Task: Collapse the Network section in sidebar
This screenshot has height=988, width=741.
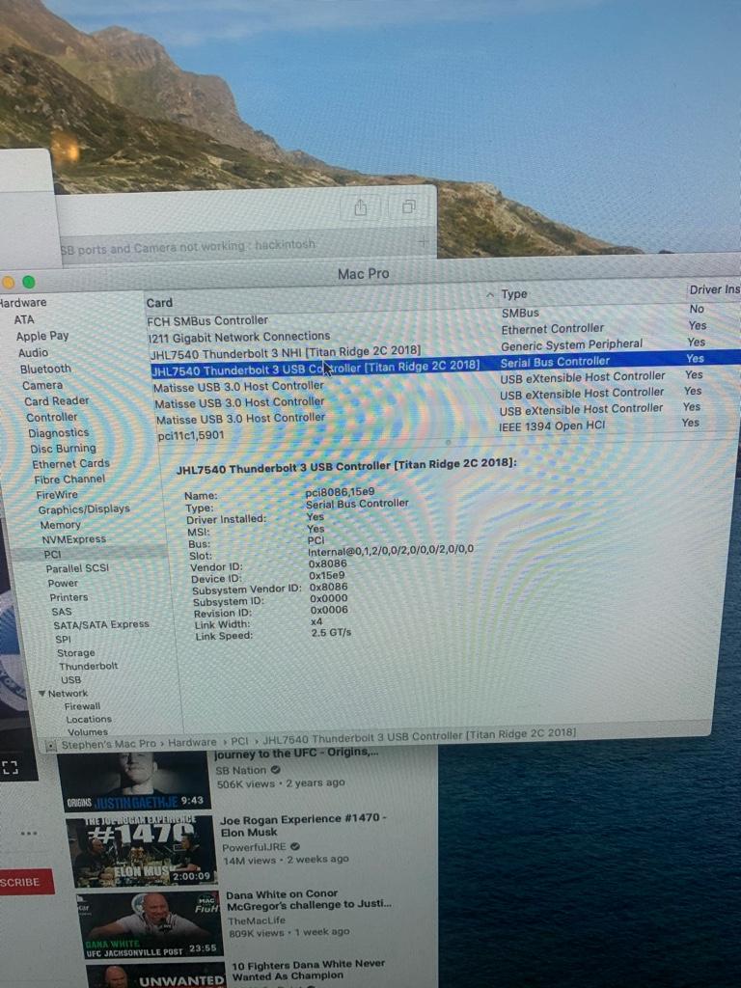Action: 41,694
